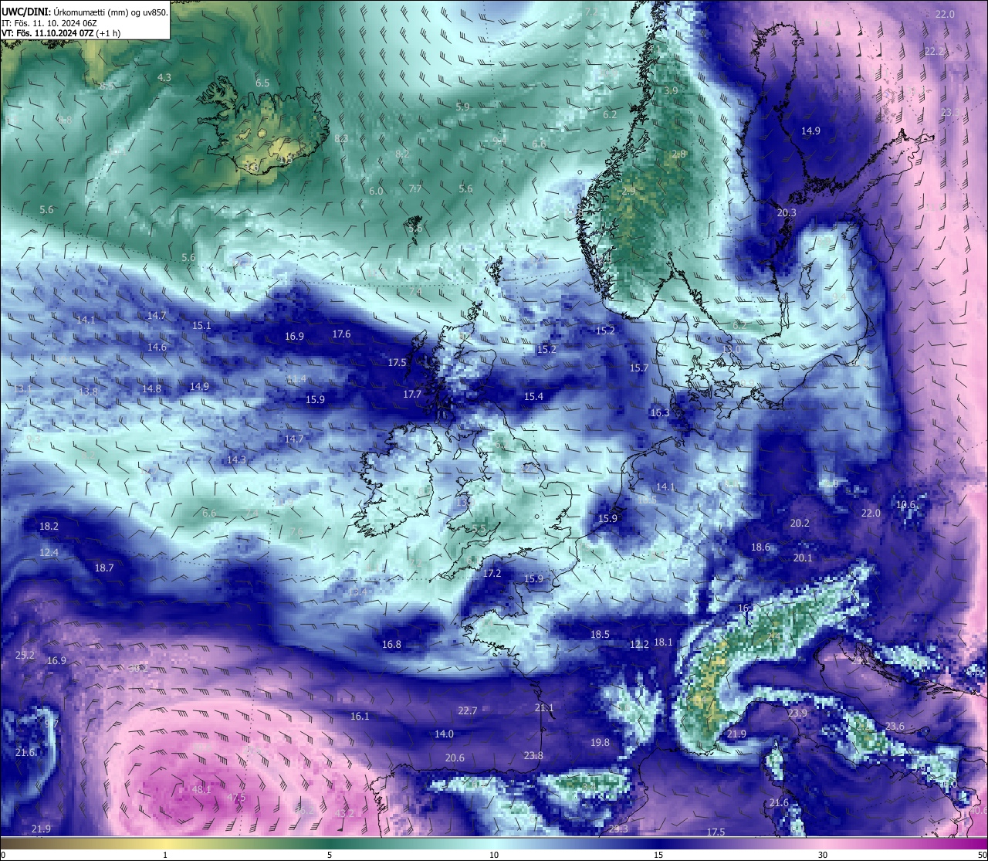Click the map value '20.3' over the Baltic
This screenshot has width=988, height=861.
coord(787,212)
